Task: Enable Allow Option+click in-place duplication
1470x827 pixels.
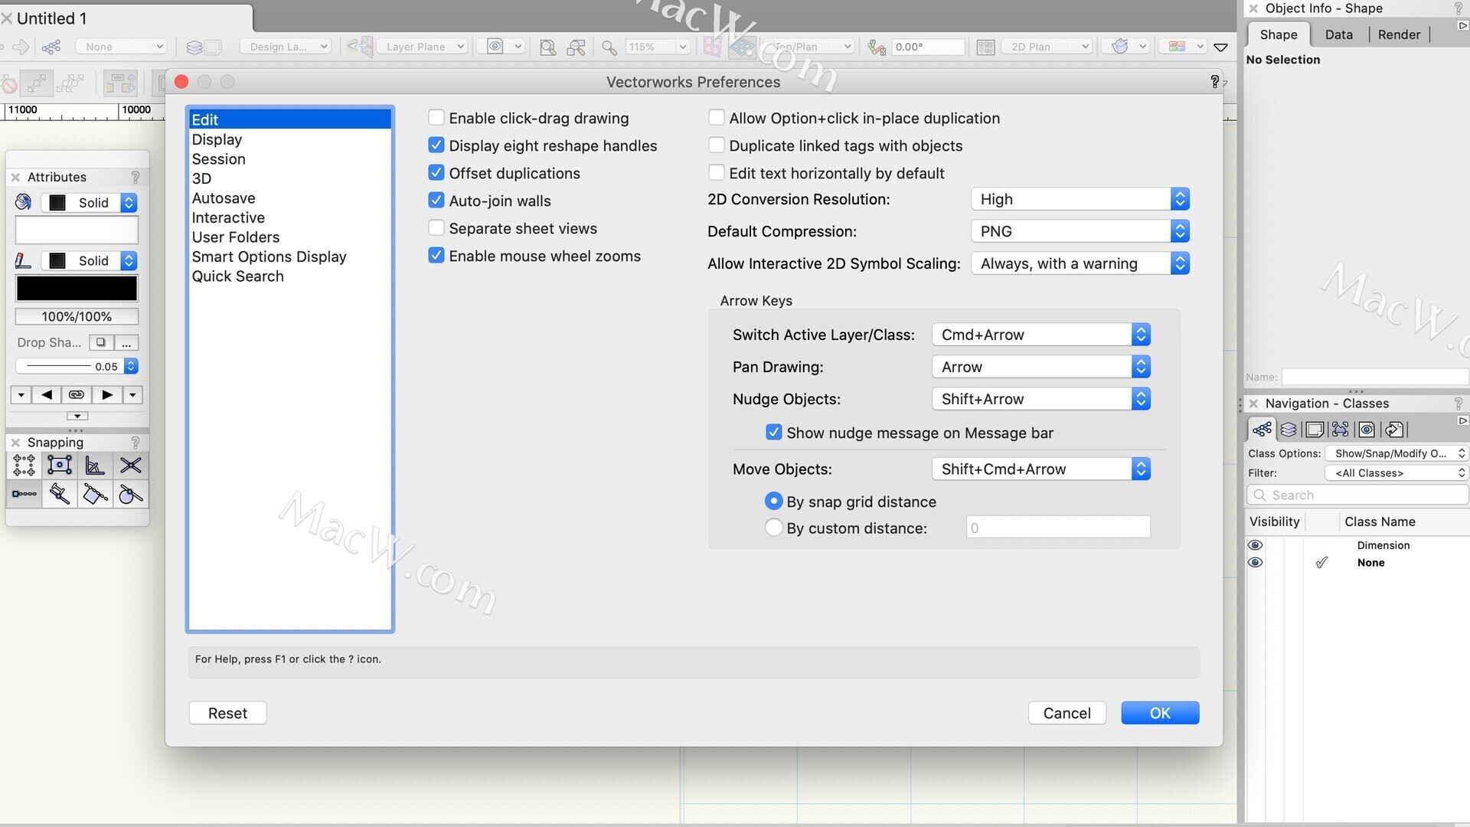Action: click(717, 118)
